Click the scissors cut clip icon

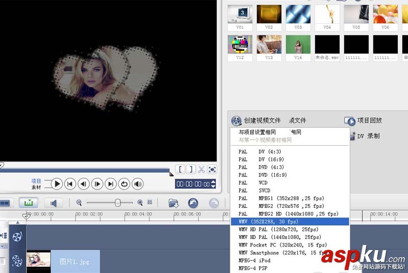[x=201, y=170]
